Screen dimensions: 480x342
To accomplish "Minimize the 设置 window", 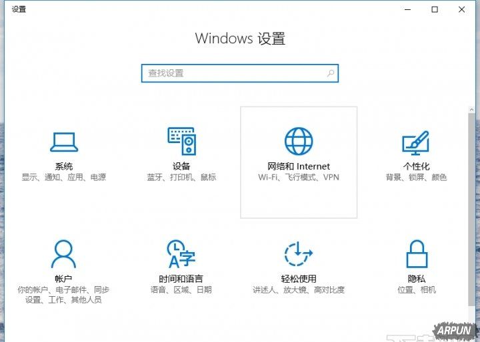I will 407,9.
